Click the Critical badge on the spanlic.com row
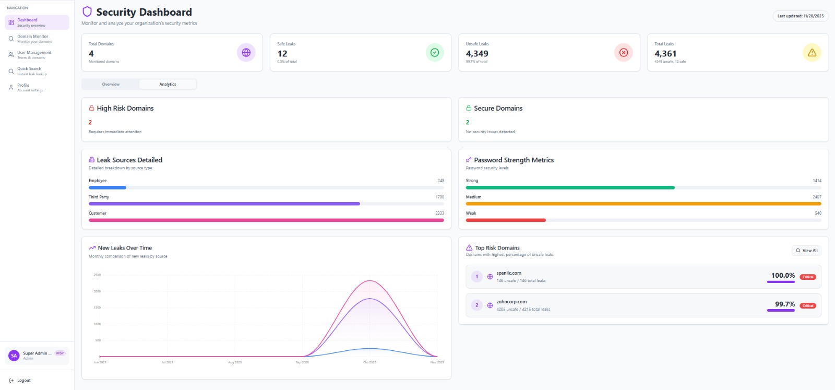The width and height of the screenshot is (835, 390). 808,277
